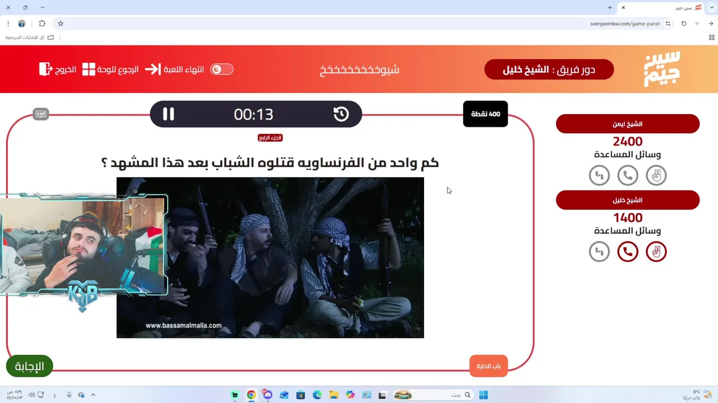Open Task View from taskbar

pos(383,395)
